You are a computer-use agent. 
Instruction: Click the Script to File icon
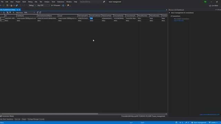click(x=40, y=13)
